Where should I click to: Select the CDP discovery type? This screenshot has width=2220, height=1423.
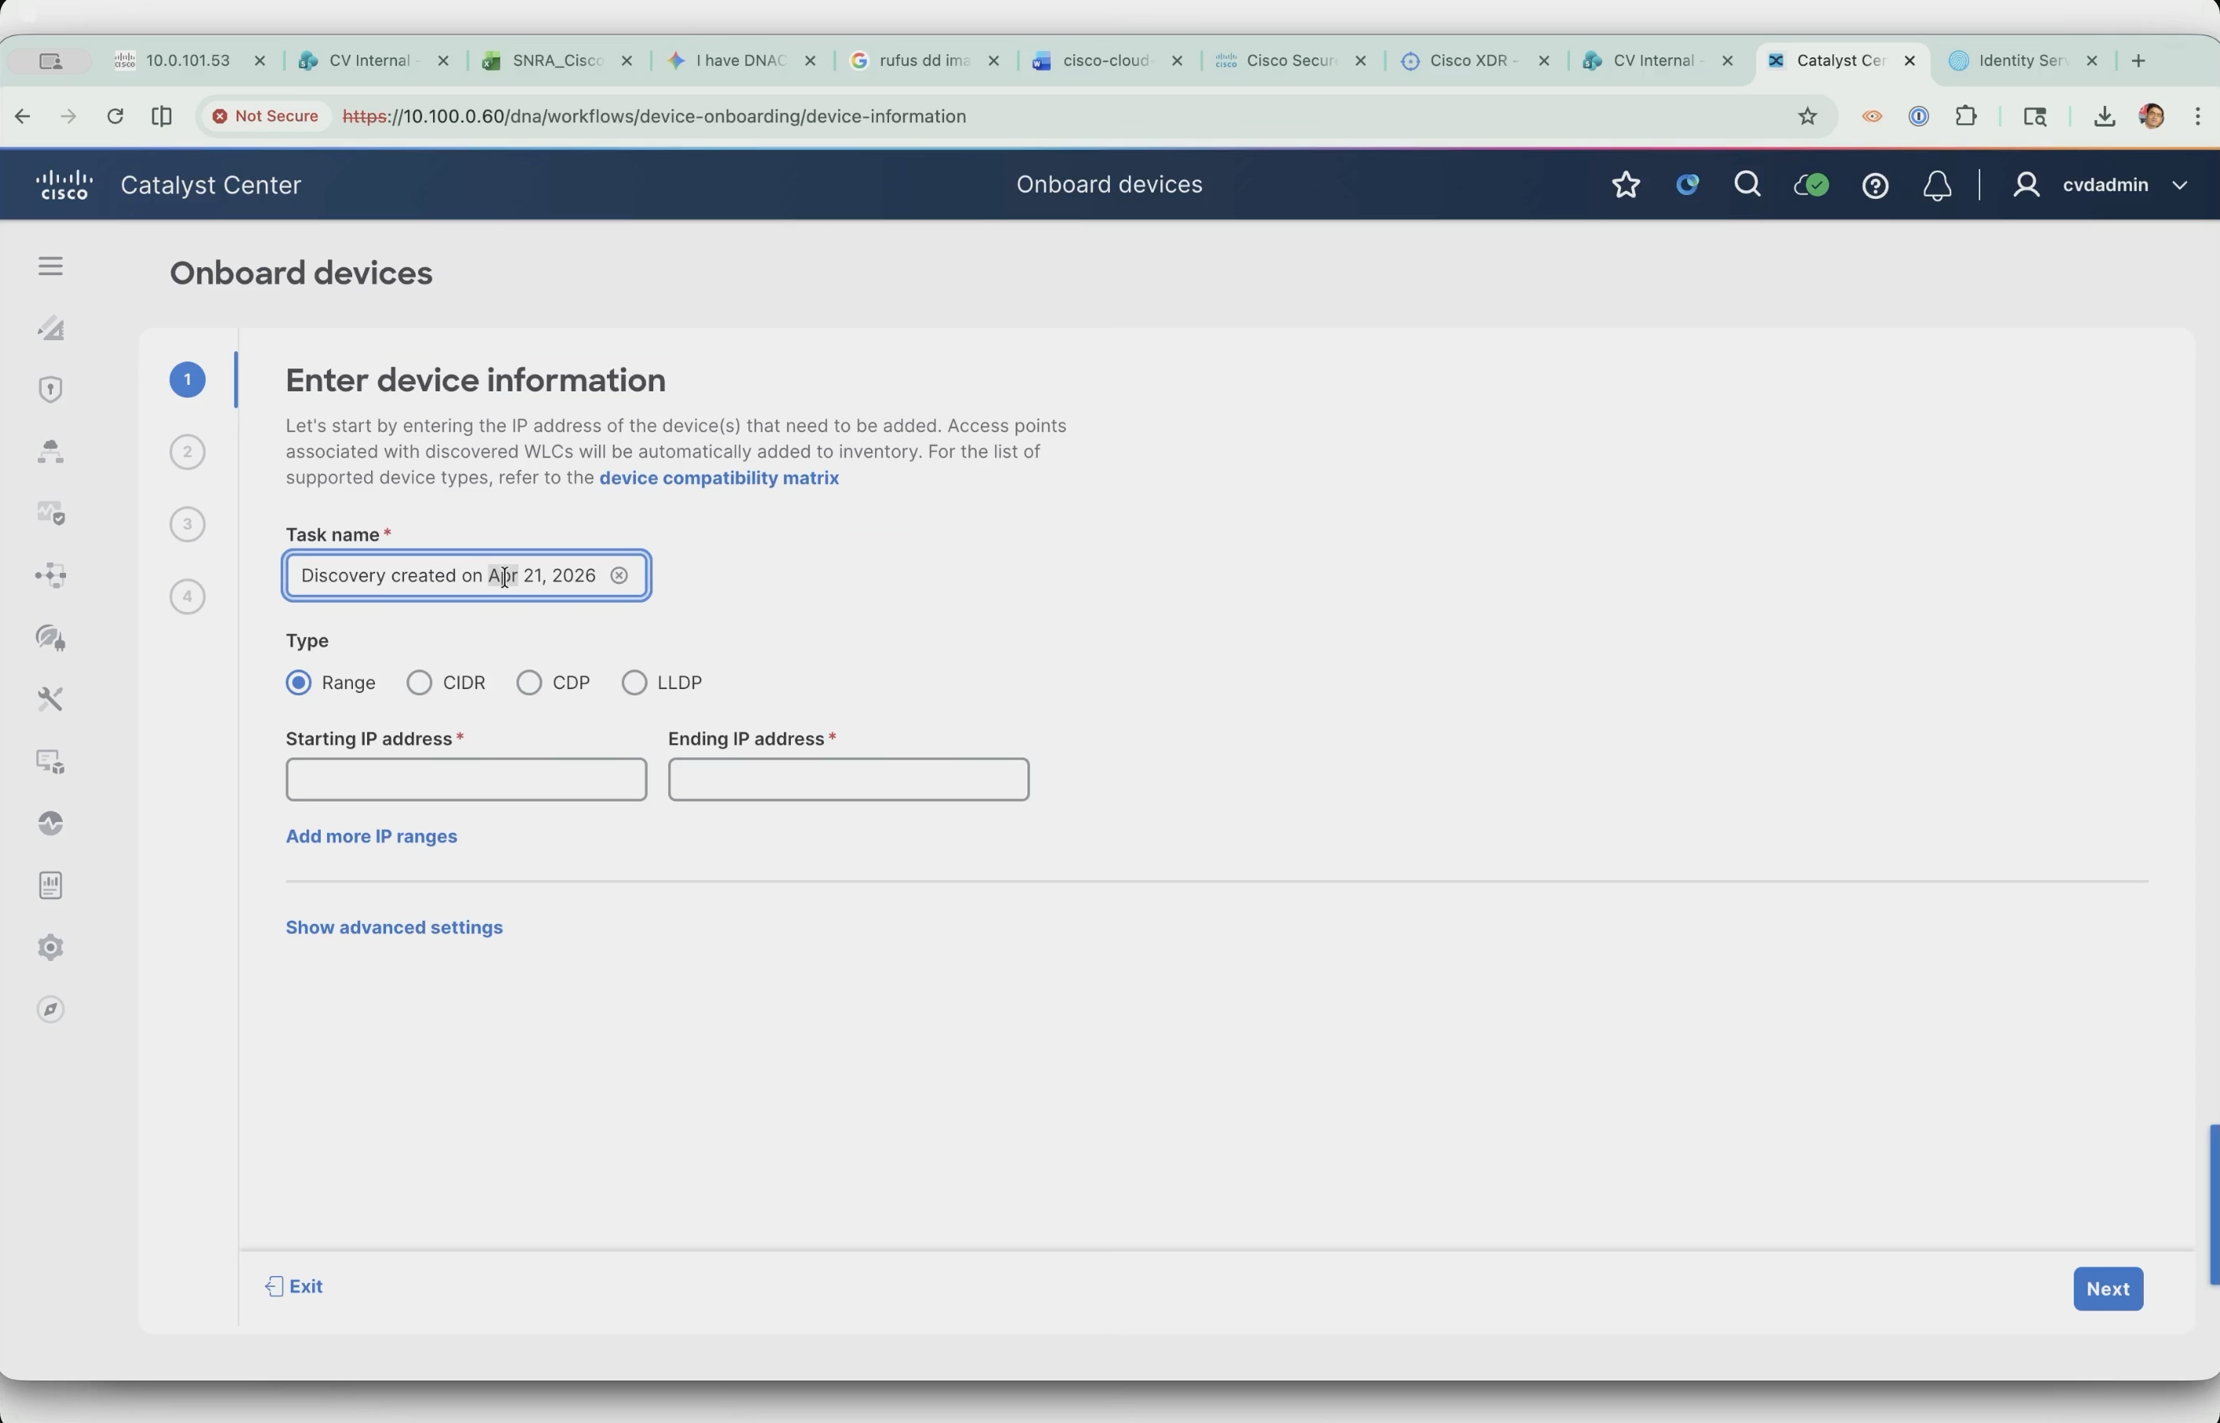point(528,683)
